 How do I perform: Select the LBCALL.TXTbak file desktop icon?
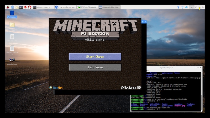coord(12,50)
